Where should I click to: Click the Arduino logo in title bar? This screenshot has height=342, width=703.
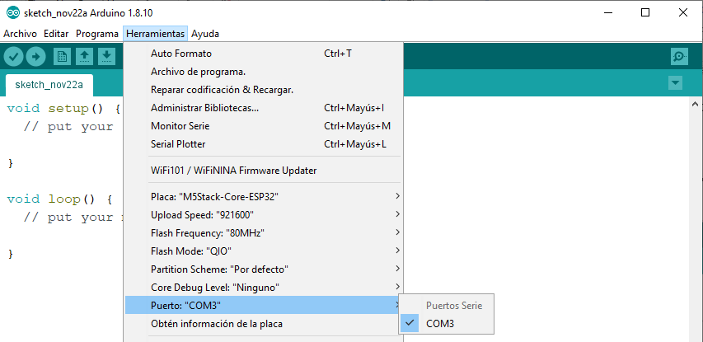13,12
